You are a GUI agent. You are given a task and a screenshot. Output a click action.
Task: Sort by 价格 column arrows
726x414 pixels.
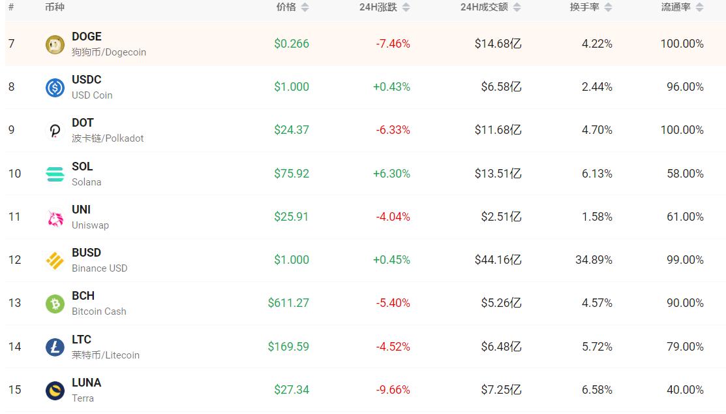(305, 7)
